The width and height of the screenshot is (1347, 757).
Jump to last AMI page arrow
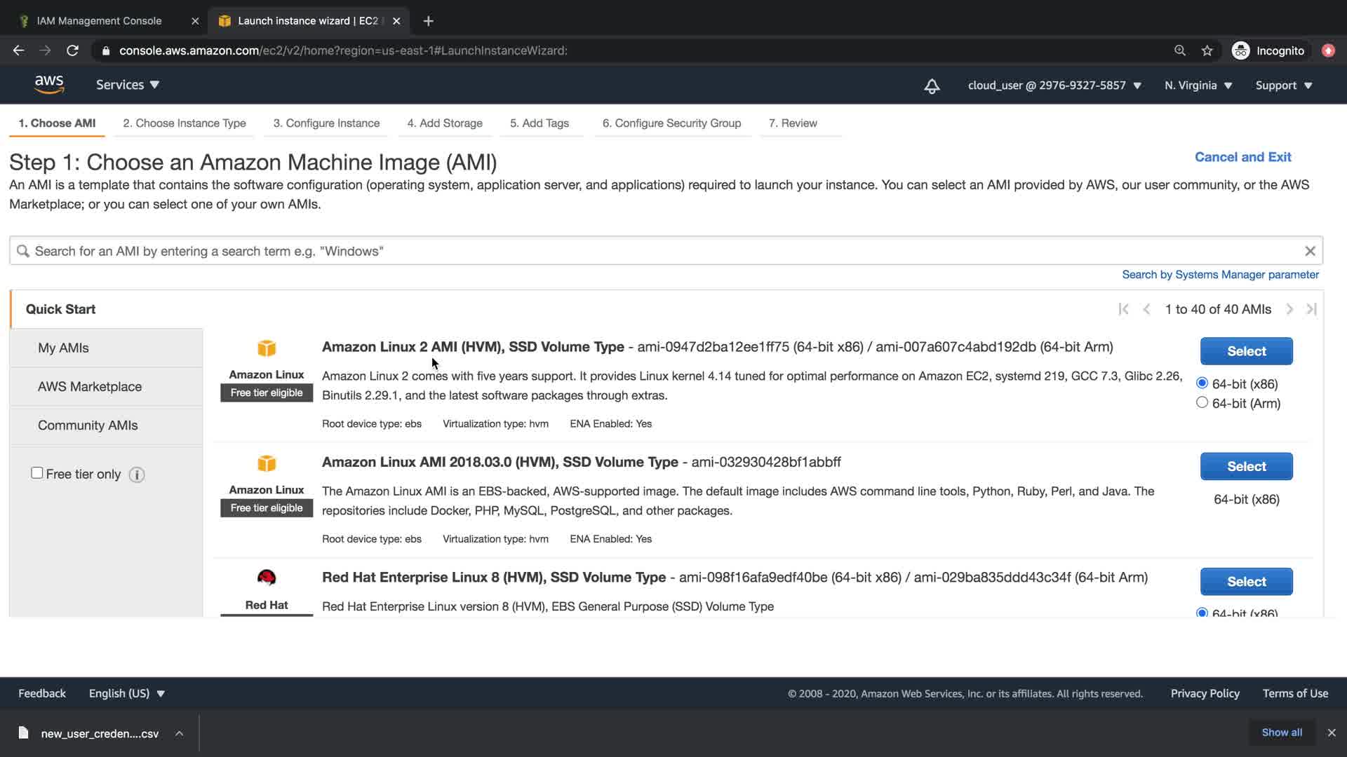1311,309
